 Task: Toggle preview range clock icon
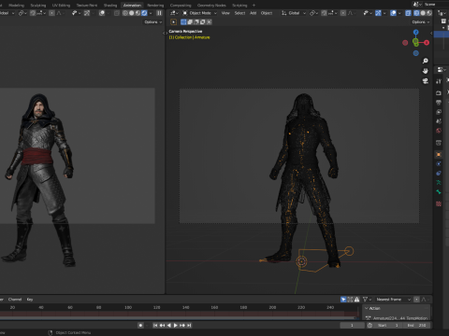tap(369, 325)
